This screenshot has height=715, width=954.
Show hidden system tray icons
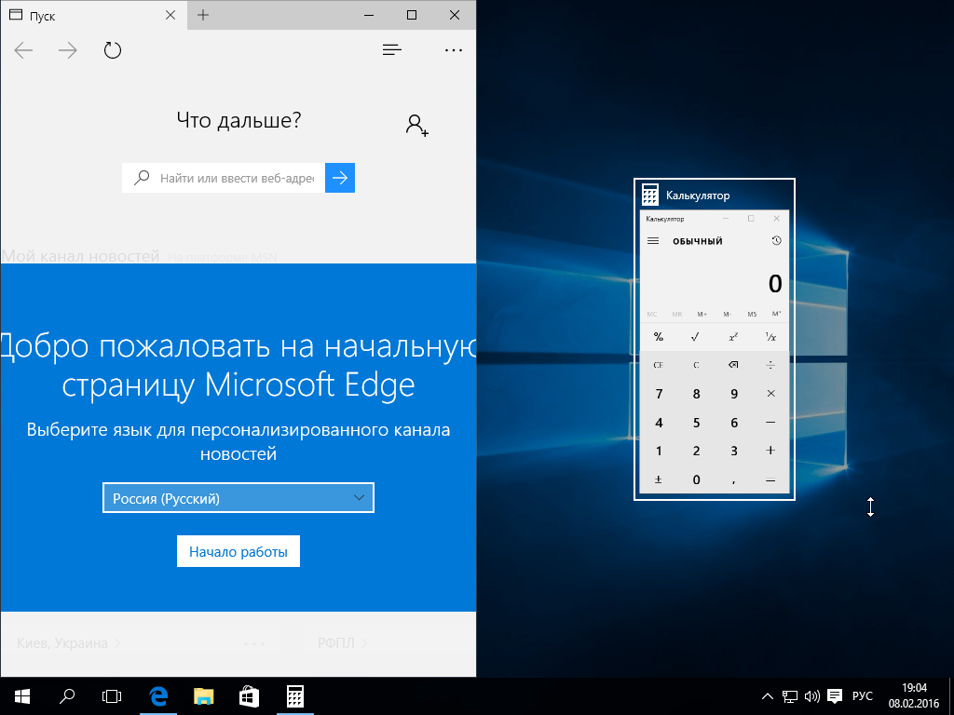point(767,695)
